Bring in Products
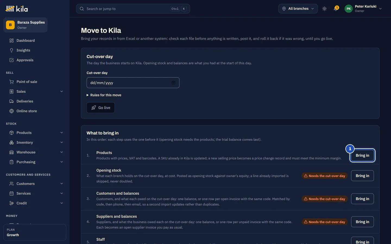Screen dimensions: 391x244 (x=362, y=155)
